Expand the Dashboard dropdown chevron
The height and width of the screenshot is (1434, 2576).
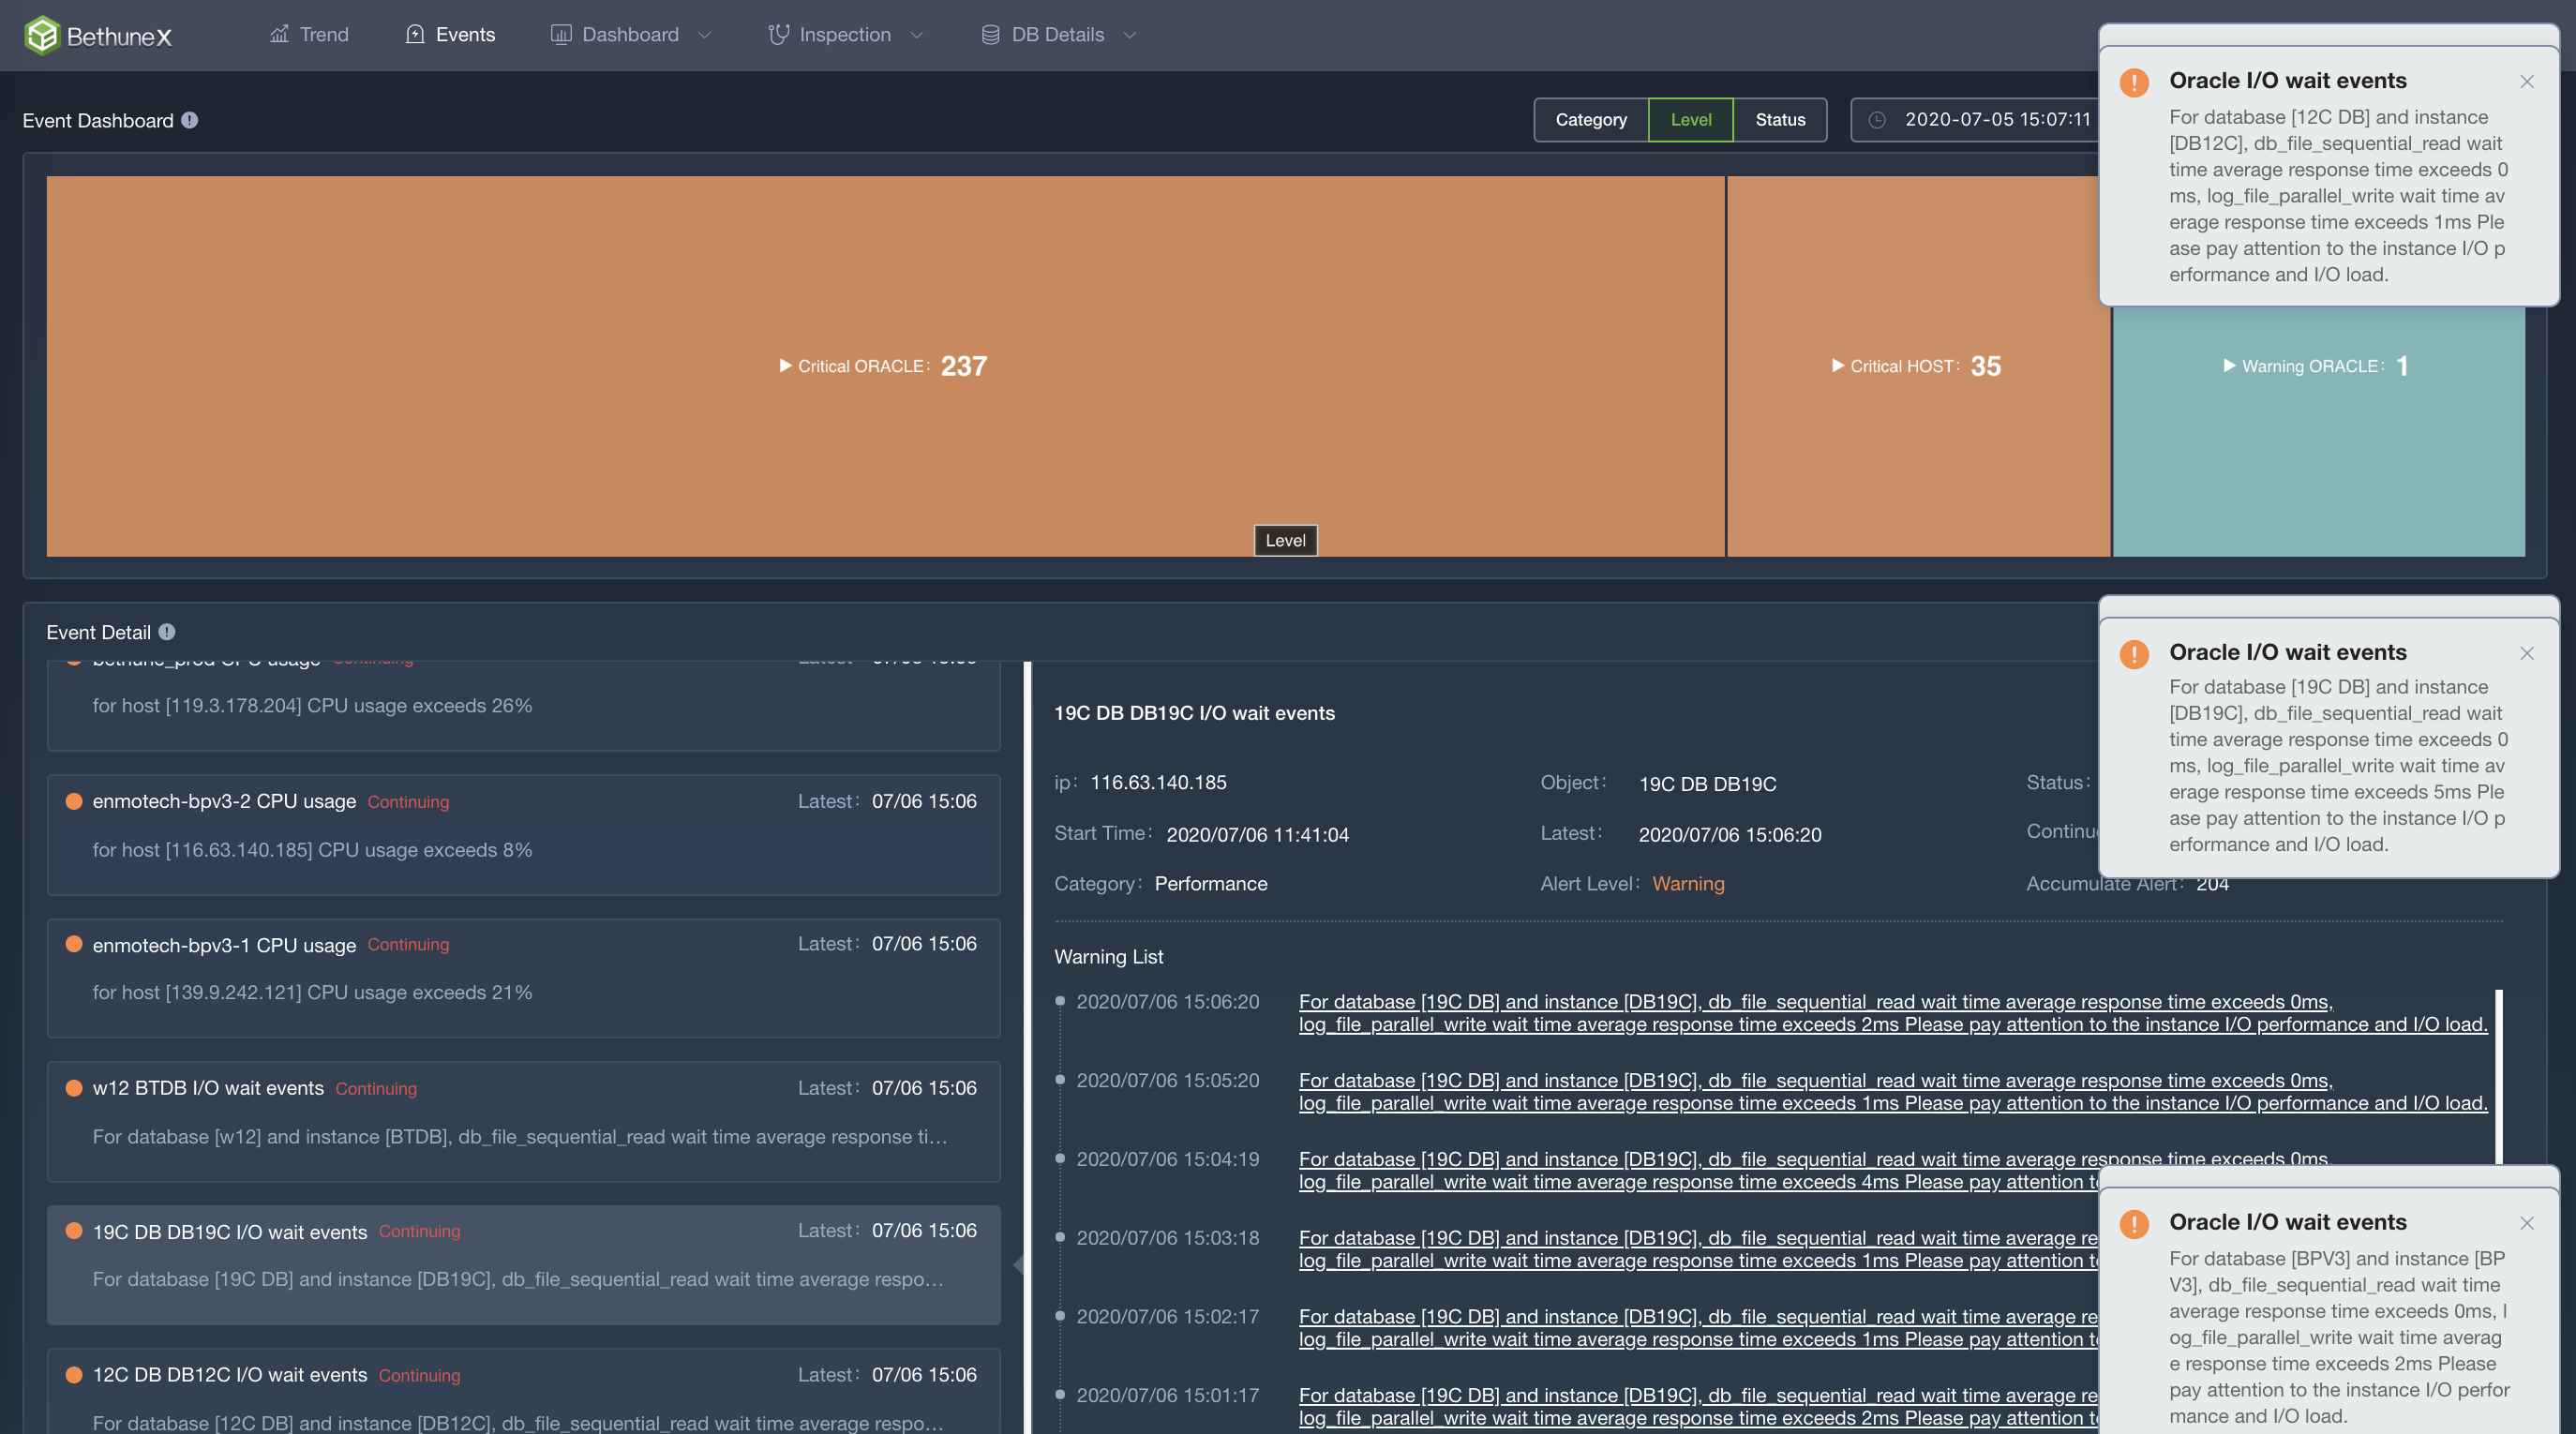(x=704, y=35)
